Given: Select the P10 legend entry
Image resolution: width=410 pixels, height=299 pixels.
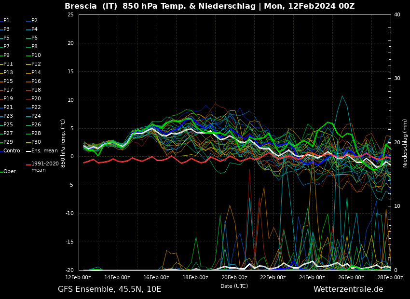Looking at the screenshot, I should tap(36, 55).
